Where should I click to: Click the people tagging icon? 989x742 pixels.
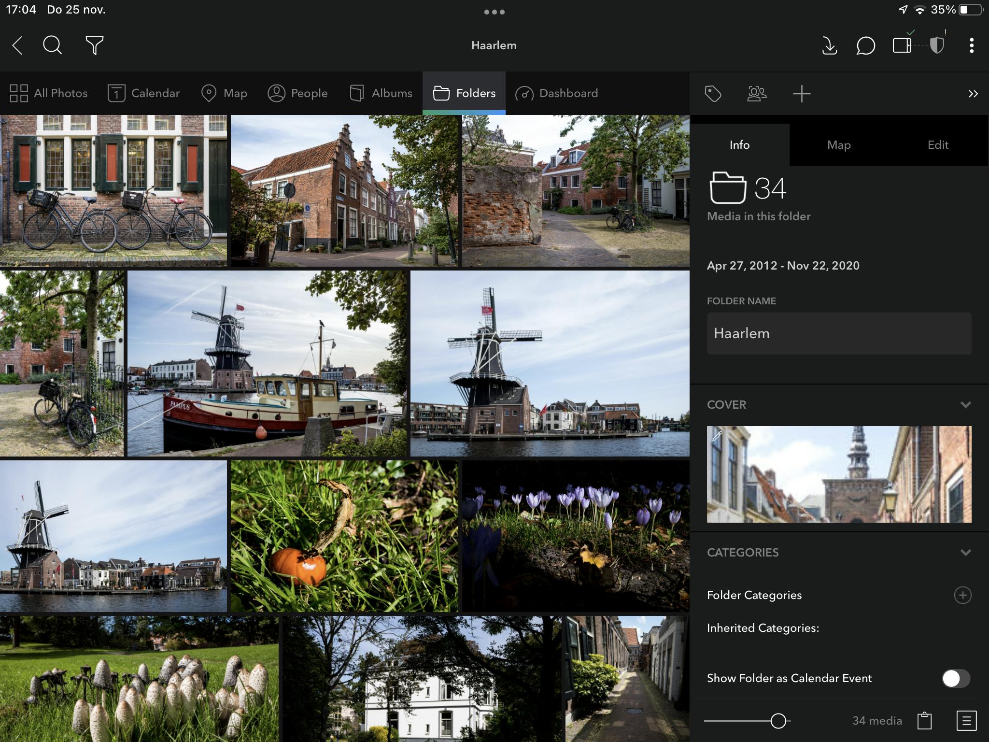click(757, 94)
